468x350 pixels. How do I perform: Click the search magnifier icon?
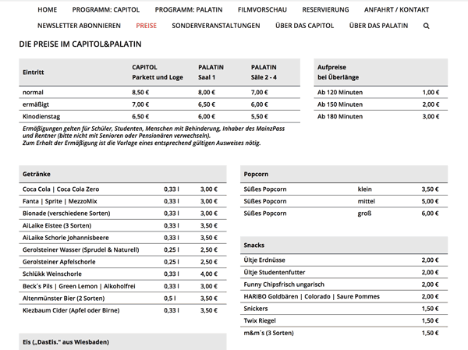[426, 26]
